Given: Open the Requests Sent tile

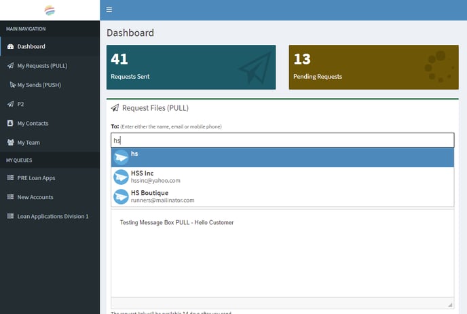Looking at the screenshot, I should click(191, 67).
